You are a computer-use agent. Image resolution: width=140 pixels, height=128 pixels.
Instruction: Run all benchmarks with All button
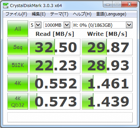click(18, 29)
